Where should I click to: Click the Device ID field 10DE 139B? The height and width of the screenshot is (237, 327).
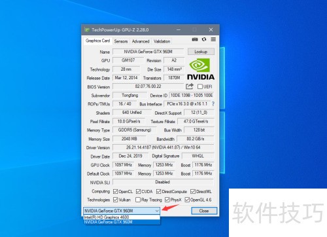192,96
